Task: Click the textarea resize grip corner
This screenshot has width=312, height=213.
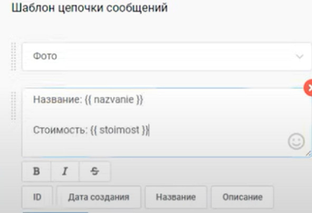Action: [x=308, y=153]
